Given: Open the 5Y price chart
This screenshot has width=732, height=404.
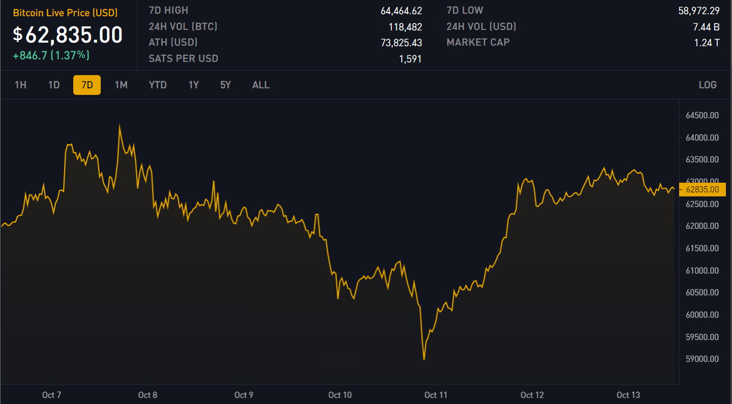Looking at the screenshot, I should click(x=225, y=85).
